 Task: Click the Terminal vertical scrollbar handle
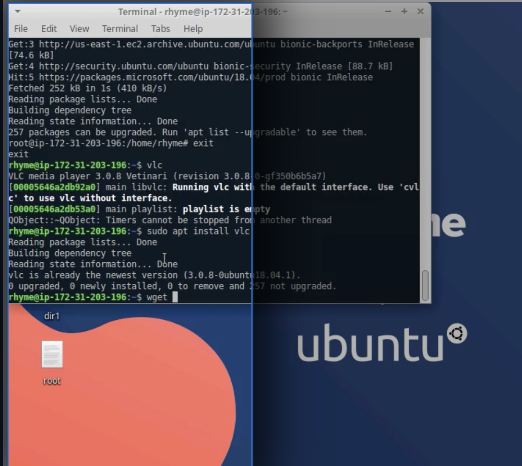point(425,286)
